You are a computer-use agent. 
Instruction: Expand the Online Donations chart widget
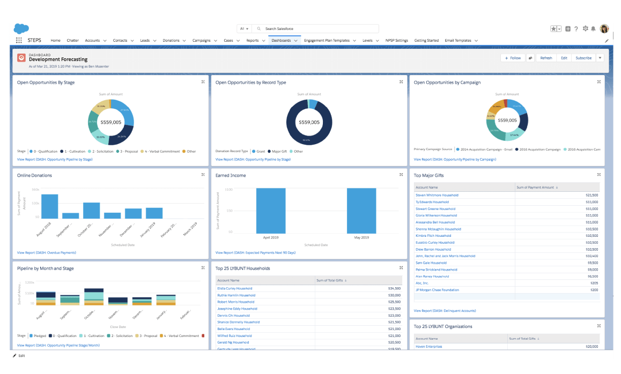pyautogui.click(x=203, y=174)
